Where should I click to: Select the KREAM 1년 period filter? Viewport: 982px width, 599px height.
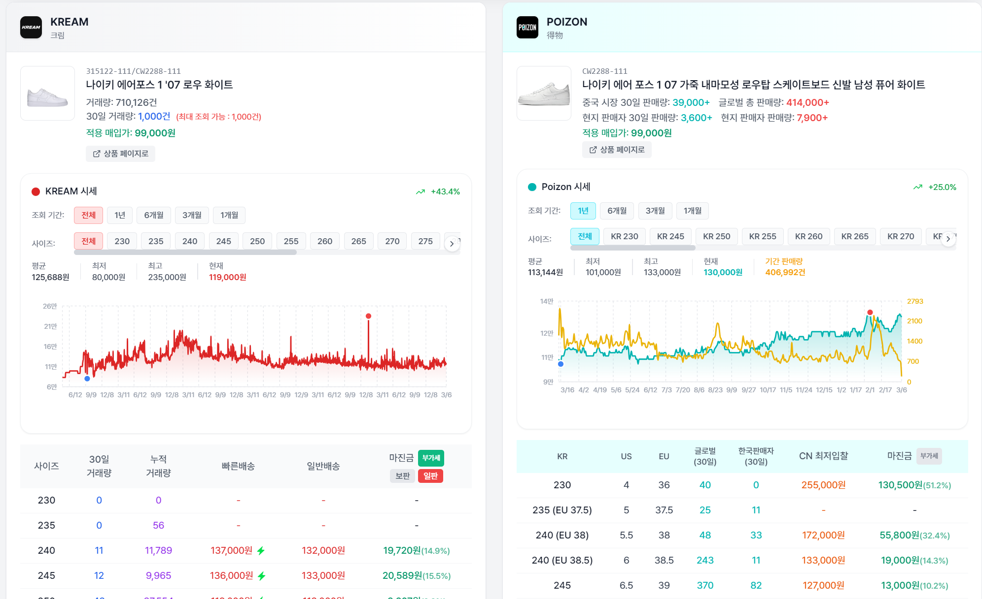[x=120, y=215]
